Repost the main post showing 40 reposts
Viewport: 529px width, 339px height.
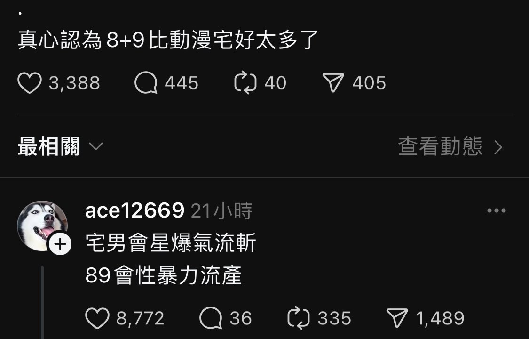click(x=245, y=83)
